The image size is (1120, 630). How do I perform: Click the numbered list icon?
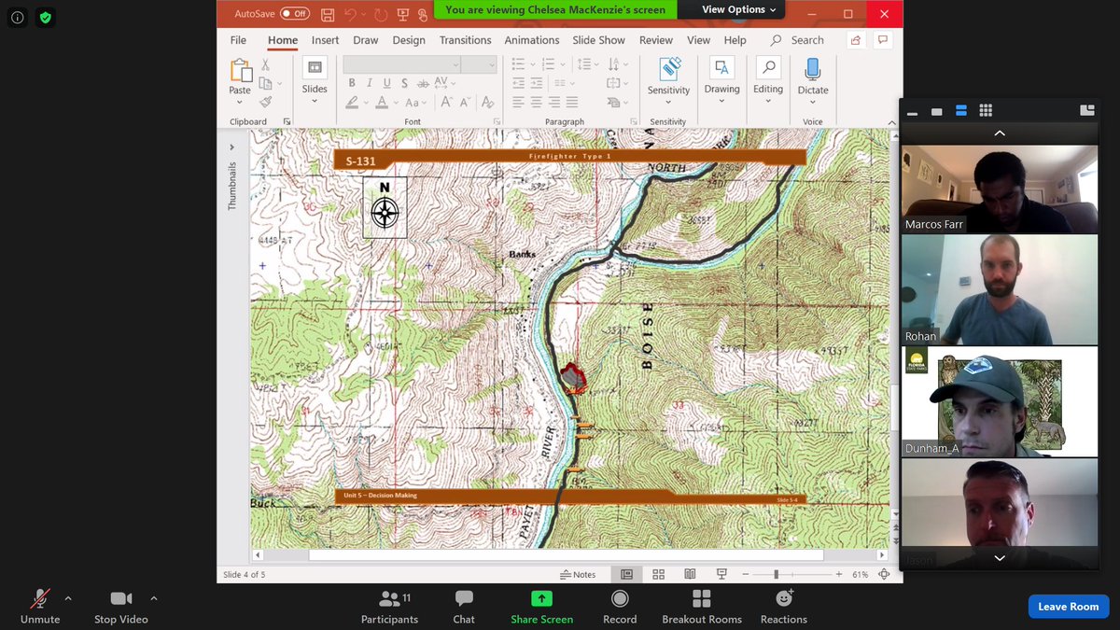(548, 64)
